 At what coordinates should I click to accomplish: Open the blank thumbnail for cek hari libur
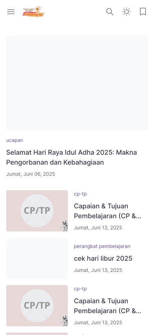click(37, 258)
